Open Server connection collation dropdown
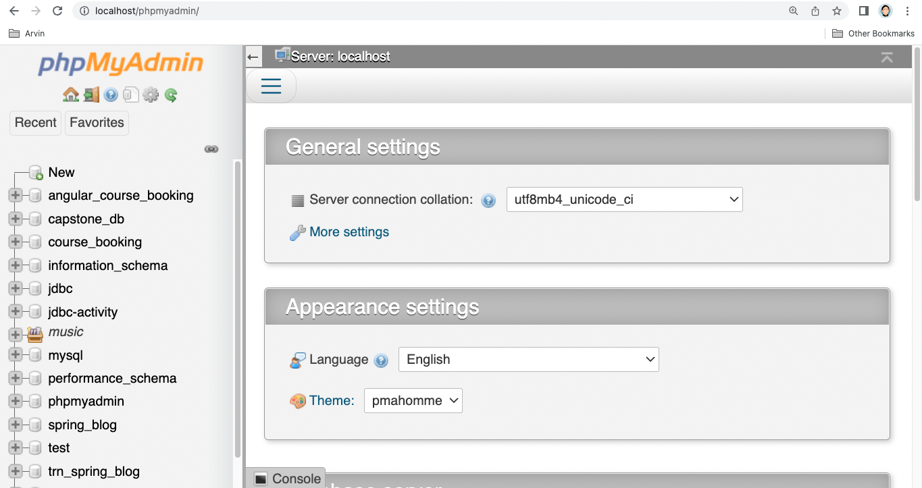Viewport: 922px width, 488px height. click(x=625, y=200)
